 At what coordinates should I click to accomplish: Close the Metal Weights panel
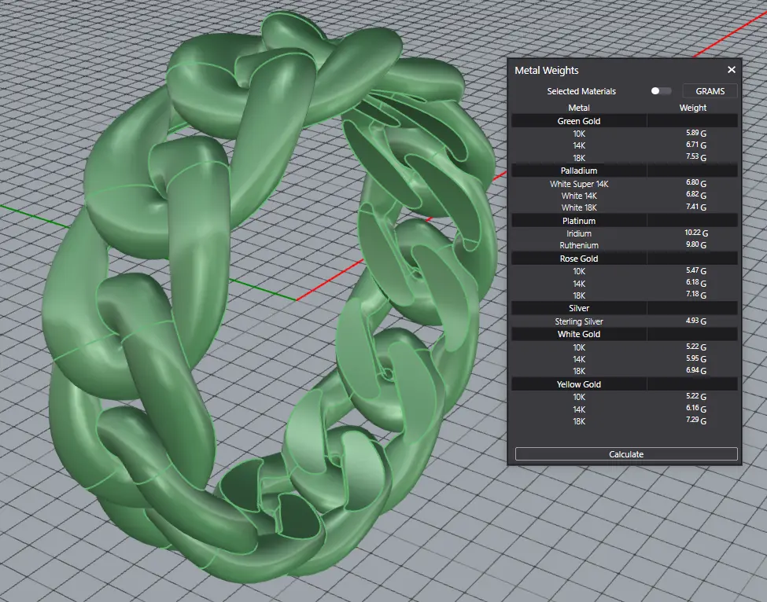(x=731, y=70)
